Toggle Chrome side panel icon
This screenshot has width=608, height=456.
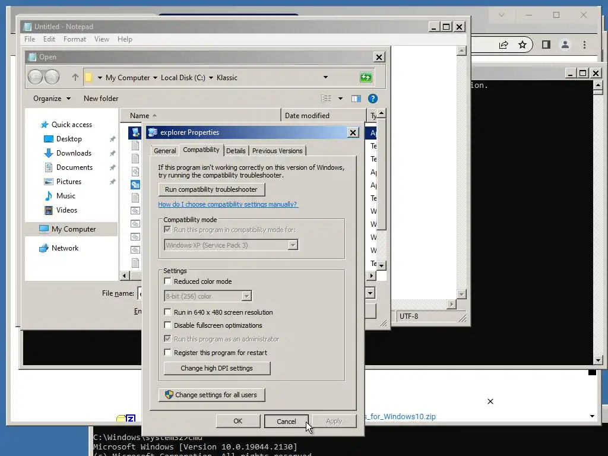(x=546, y=45)
